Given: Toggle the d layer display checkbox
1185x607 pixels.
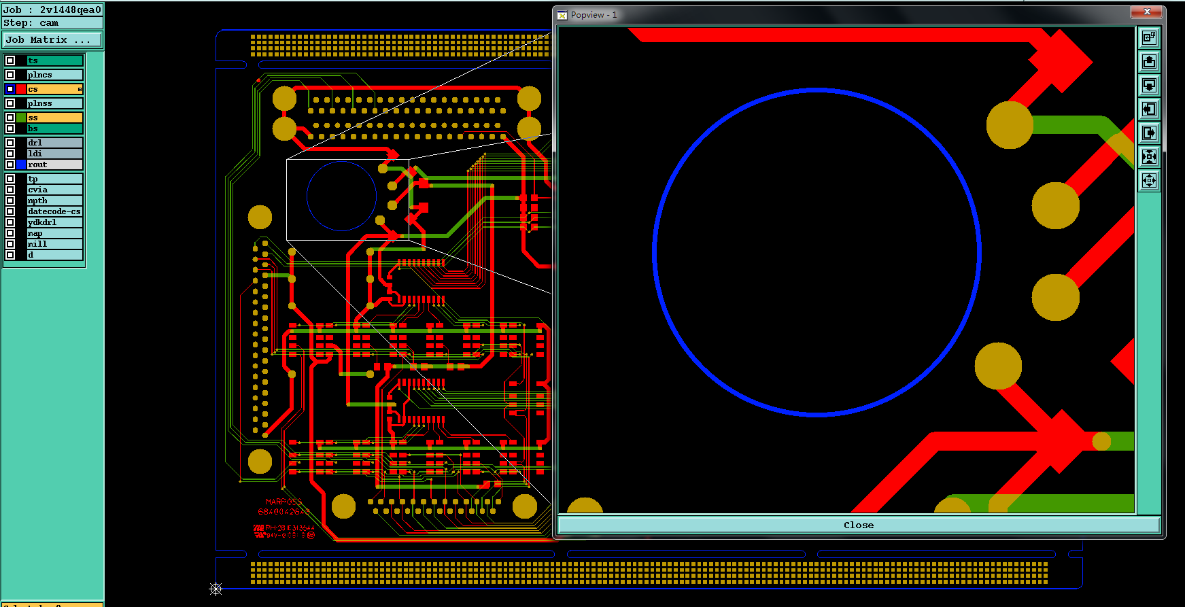Looking at the screenshot, I should pos(10,255).
